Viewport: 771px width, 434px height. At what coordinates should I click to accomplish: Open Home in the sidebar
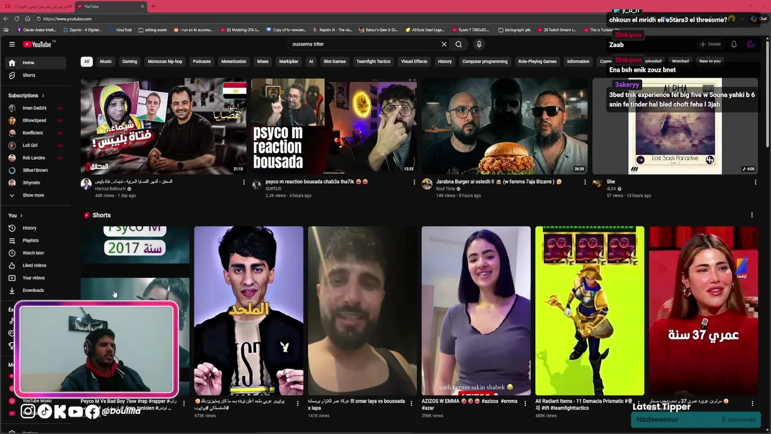tap(36, 63)
